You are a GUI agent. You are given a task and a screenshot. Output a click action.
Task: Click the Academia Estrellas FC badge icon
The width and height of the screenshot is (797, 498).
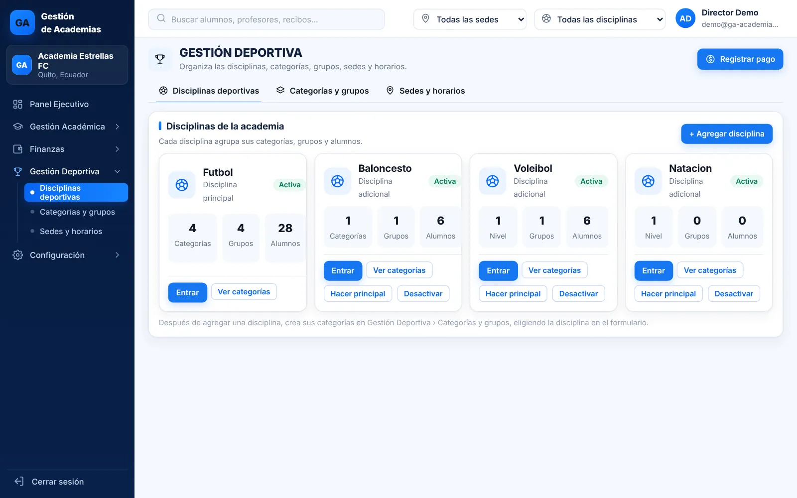[21, 65]
